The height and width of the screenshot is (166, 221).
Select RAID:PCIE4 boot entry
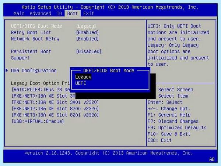[41, 90]
